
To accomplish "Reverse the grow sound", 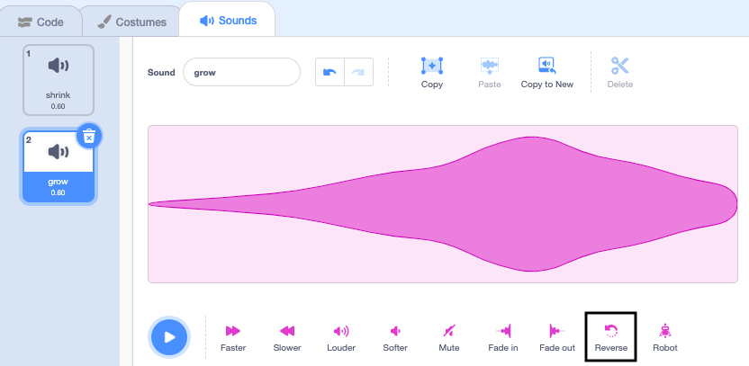I will tap(611, 337).
